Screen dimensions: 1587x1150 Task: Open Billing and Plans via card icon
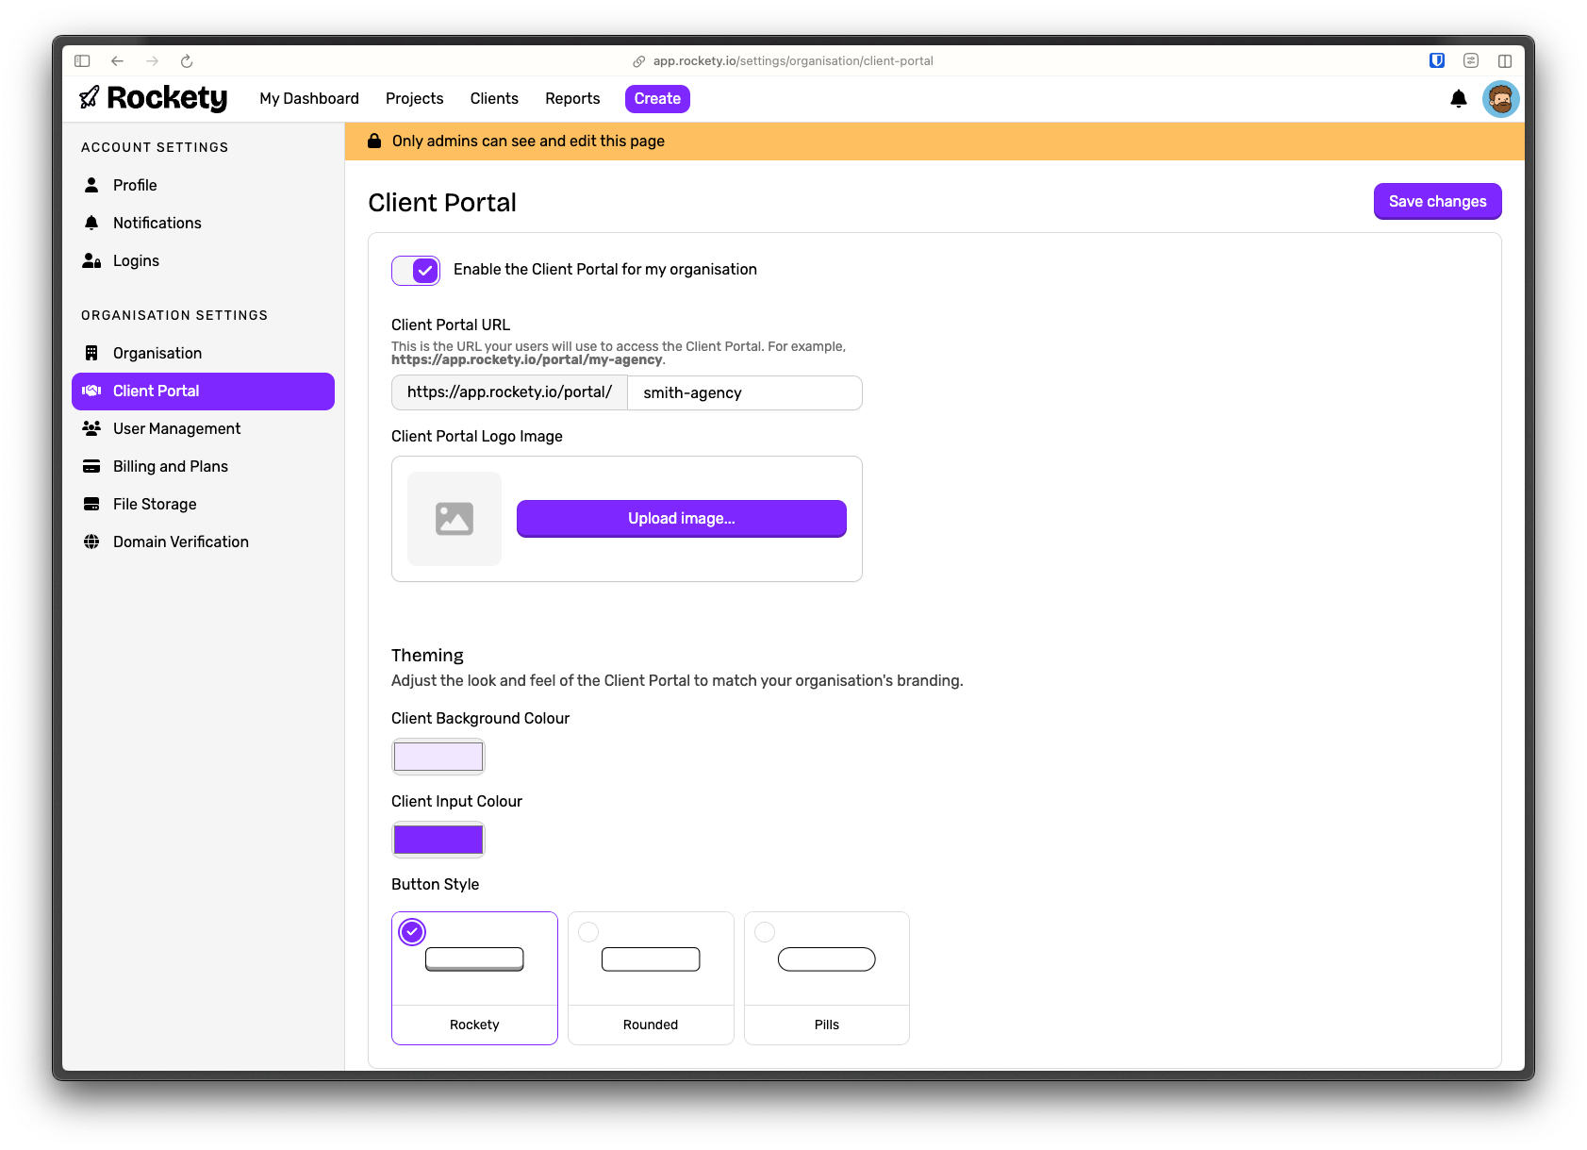91,465
